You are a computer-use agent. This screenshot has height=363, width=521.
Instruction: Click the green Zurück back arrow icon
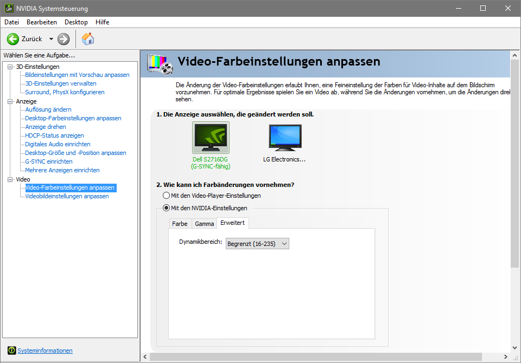[12, 39]
